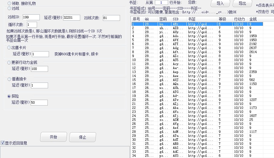The width and height of the screenshot is (274, 158).
Task: Click the 普通抽卡 delay input field
Action: (39, 86)
